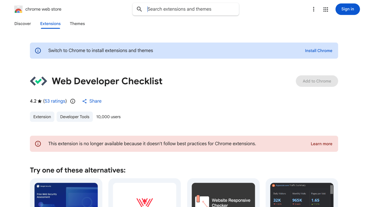
Task: Switch to the Themes tab
Action: [x=77, y=24]
